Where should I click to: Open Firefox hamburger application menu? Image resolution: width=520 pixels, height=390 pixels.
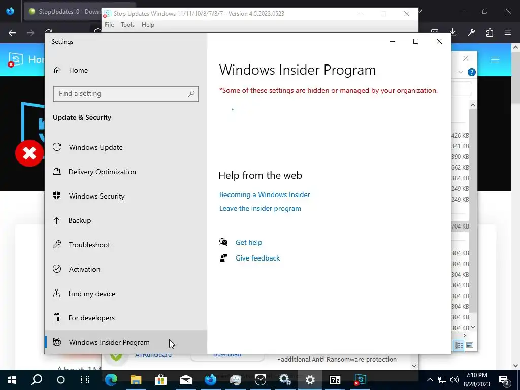508,32
